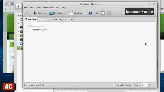
Task: Click the capture menu or tooltip icon
Action: coord(90,13)
